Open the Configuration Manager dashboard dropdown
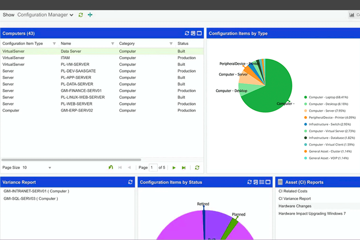This screenshot has height=240, width=360. pos(45,15)
